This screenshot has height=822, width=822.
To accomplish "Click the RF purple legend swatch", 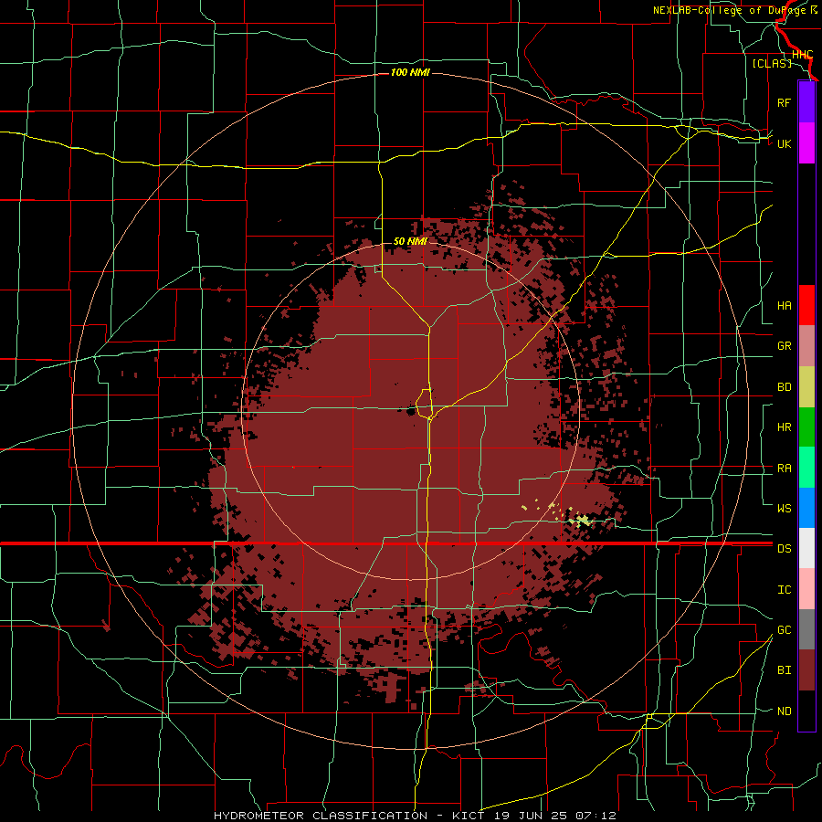I will [x=806, y=102].
